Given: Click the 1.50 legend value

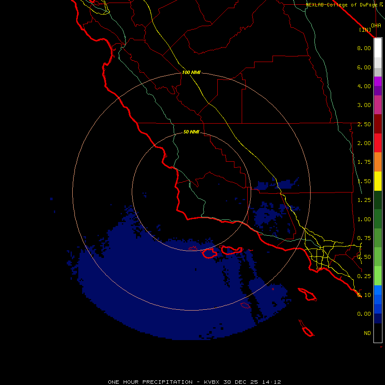Looking at the screenshot, I should pyautogui.click(x=364, y=181).
